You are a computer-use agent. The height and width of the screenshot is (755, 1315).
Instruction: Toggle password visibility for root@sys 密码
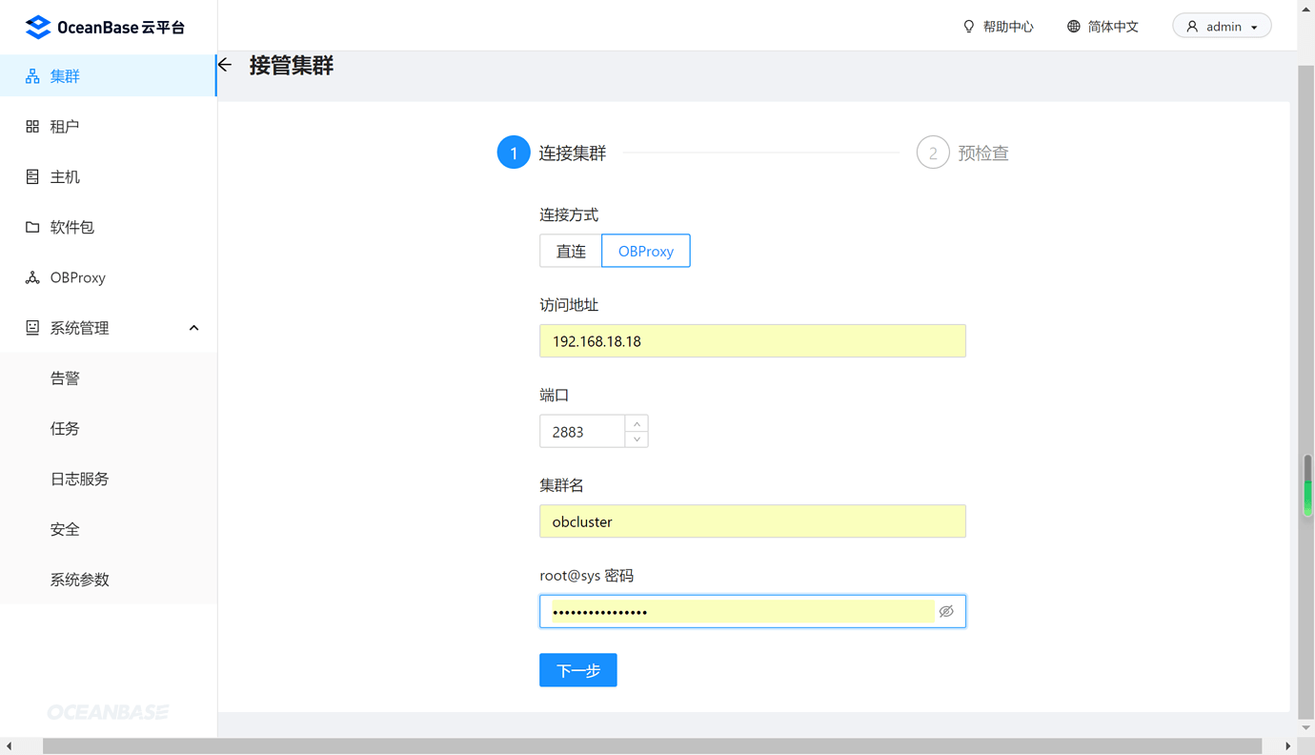coord(946,611)
